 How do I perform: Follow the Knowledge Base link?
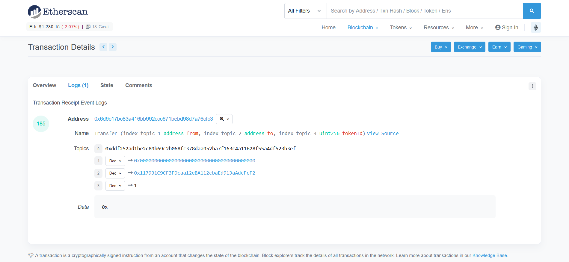(x=489, y=255)
